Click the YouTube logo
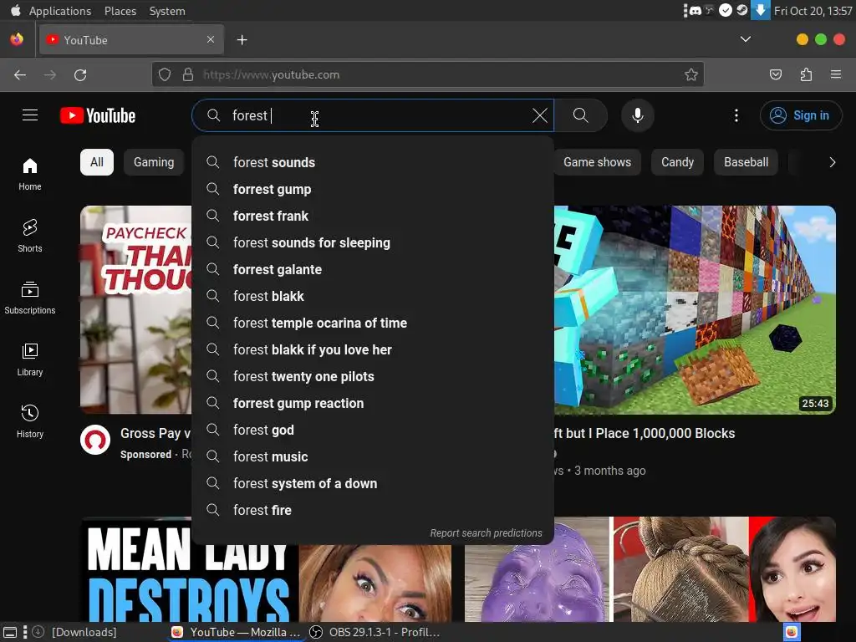This screenshot has width=856, height=642. tap(98, 115)
